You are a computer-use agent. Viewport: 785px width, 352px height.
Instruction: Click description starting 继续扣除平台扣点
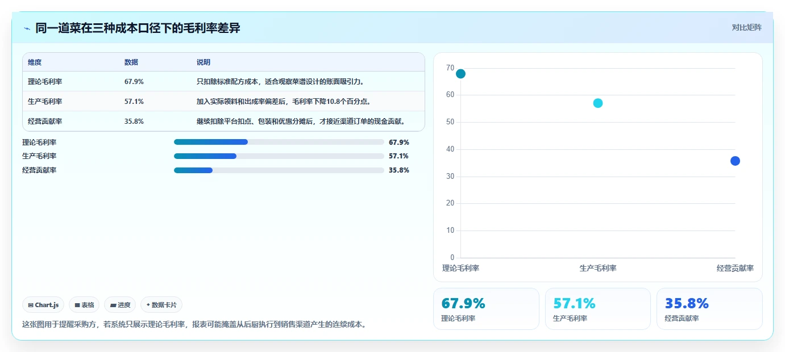pyautogui.click(x=301, y=121)
